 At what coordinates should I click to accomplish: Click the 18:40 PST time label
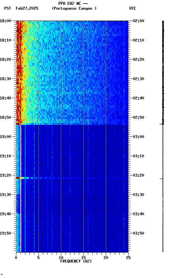pos(5,98)
